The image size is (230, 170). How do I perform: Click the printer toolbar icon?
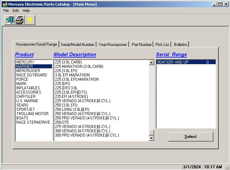click(x=20, y=21)
